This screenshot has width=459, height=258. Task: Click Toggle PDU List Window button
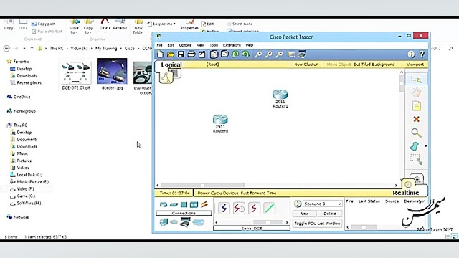[317, 223]
